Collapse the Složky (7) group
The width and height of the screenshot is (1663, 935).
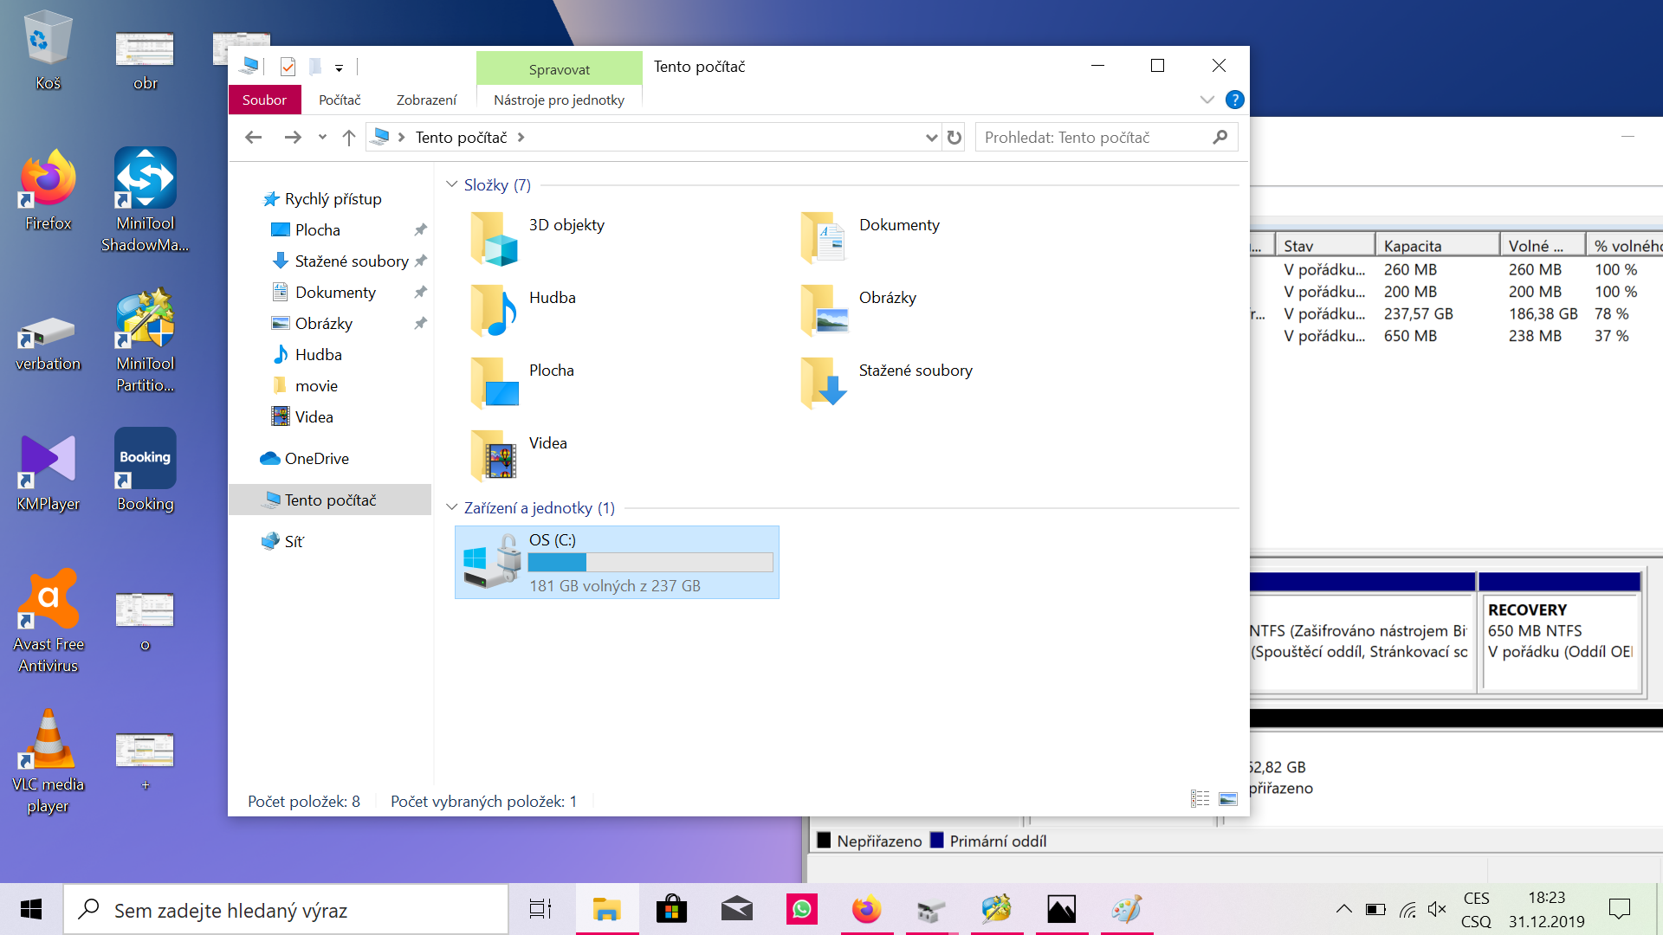point(451,184)
